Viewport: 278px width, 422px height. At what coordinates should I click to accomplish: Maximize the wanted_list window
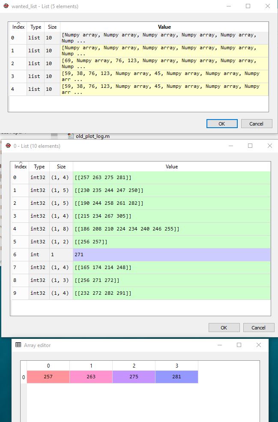[248, 6]
